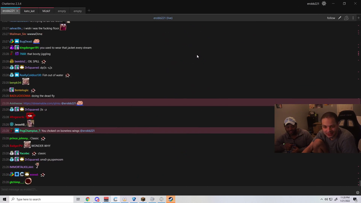Click the Send message input field
The image size is (361, 203).
click(177, 189)
